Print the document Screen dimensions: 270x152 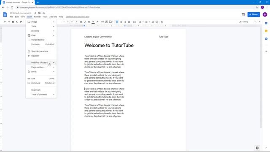pyautogui.click(x=13, y=22)
